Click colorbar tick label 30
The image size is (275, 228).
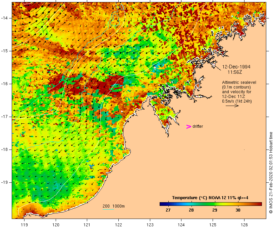point(238,210)
